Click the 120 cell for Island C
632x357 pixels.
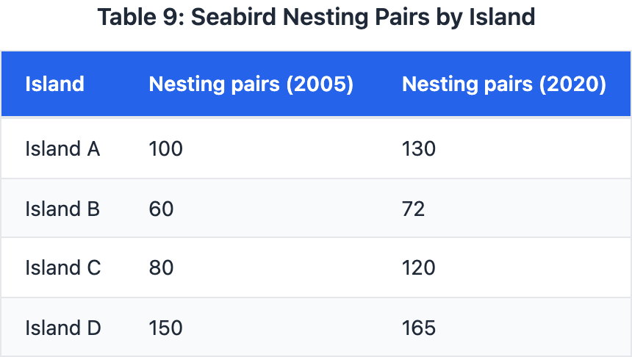419,267
